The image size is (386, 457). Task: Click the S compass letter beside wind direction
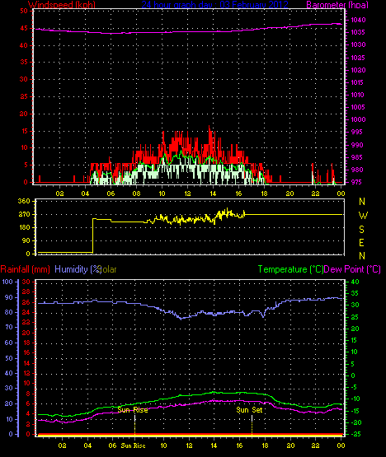click(362, 230)
